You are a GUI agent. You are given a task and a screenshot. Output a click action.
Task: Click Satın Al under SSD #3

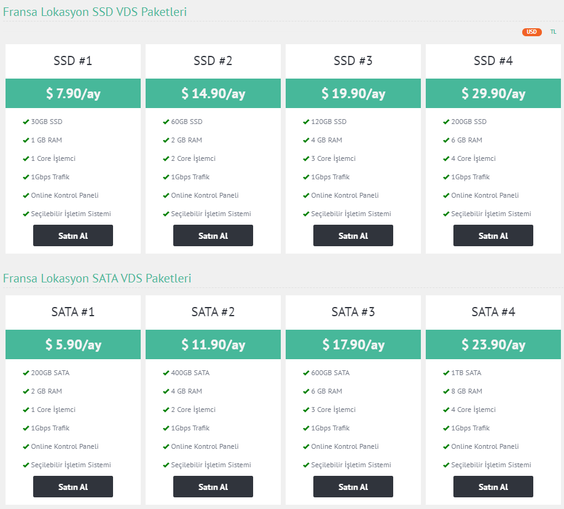tap(353, 235)
